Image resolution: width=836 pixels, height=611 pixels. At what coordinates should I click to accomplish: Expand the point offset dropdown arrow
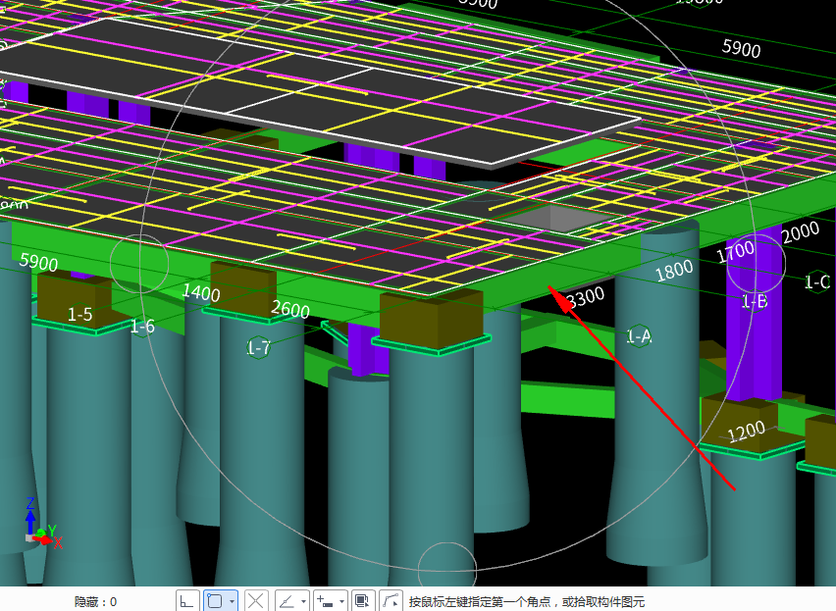[341, 601]
